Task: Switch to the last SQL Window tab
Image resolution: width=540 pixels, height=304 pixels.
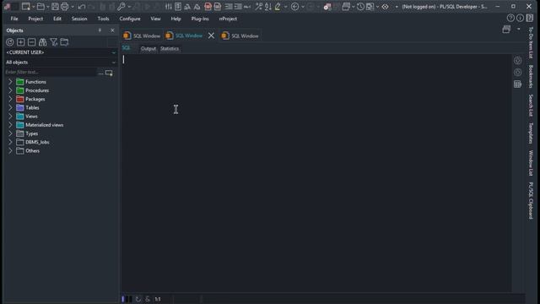Action: pyautogui.click(x=240, y=35)
